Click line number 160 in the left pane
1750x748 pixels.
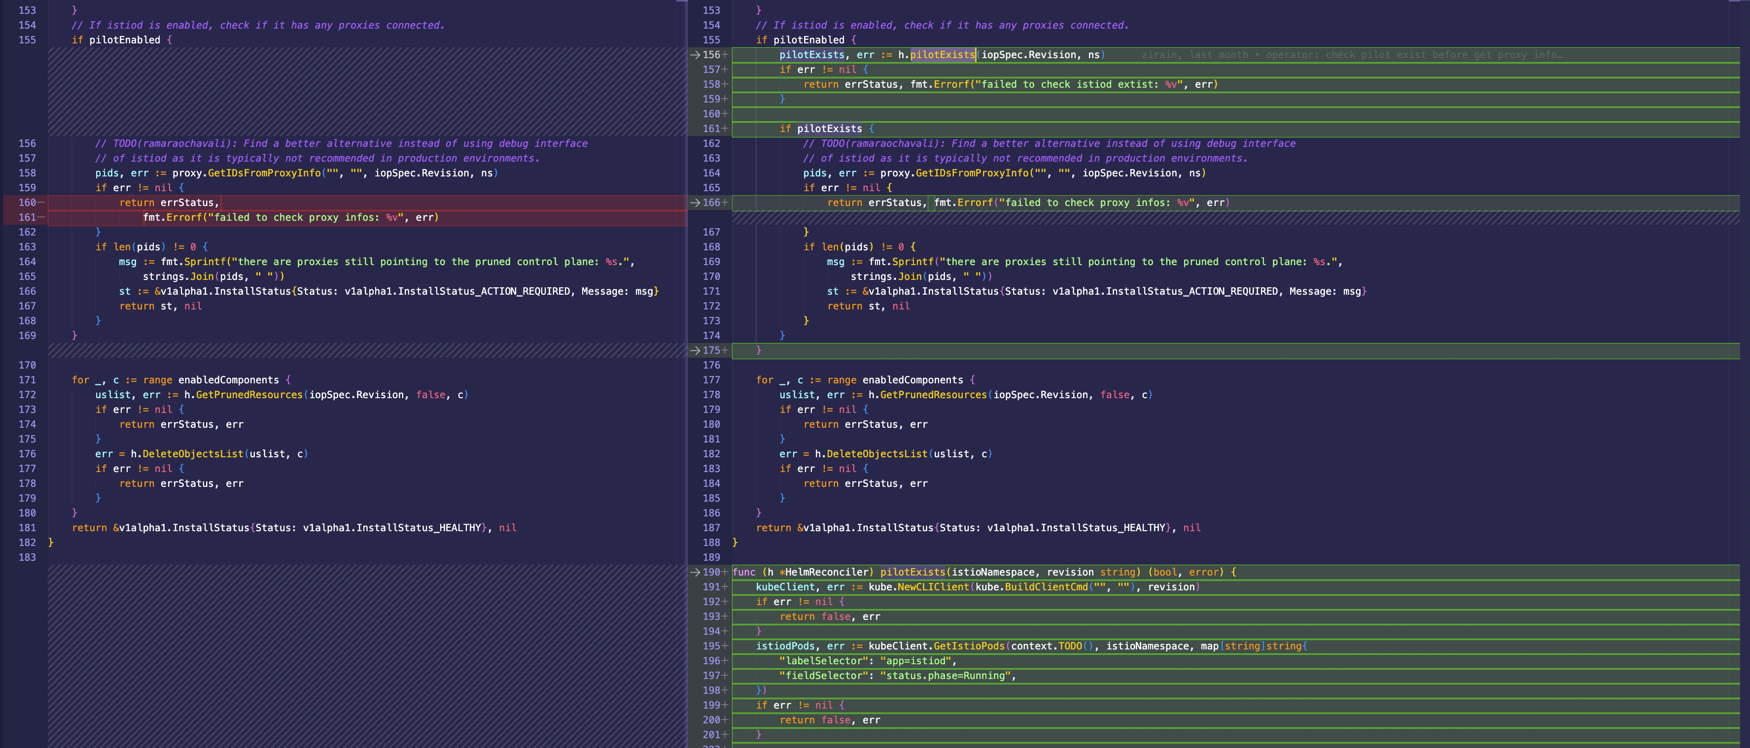[27, 203]
